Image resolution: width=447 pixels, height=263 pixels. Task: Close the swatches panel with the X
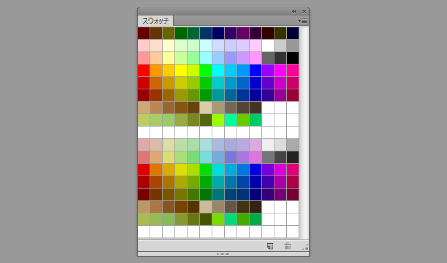[304, 11]
